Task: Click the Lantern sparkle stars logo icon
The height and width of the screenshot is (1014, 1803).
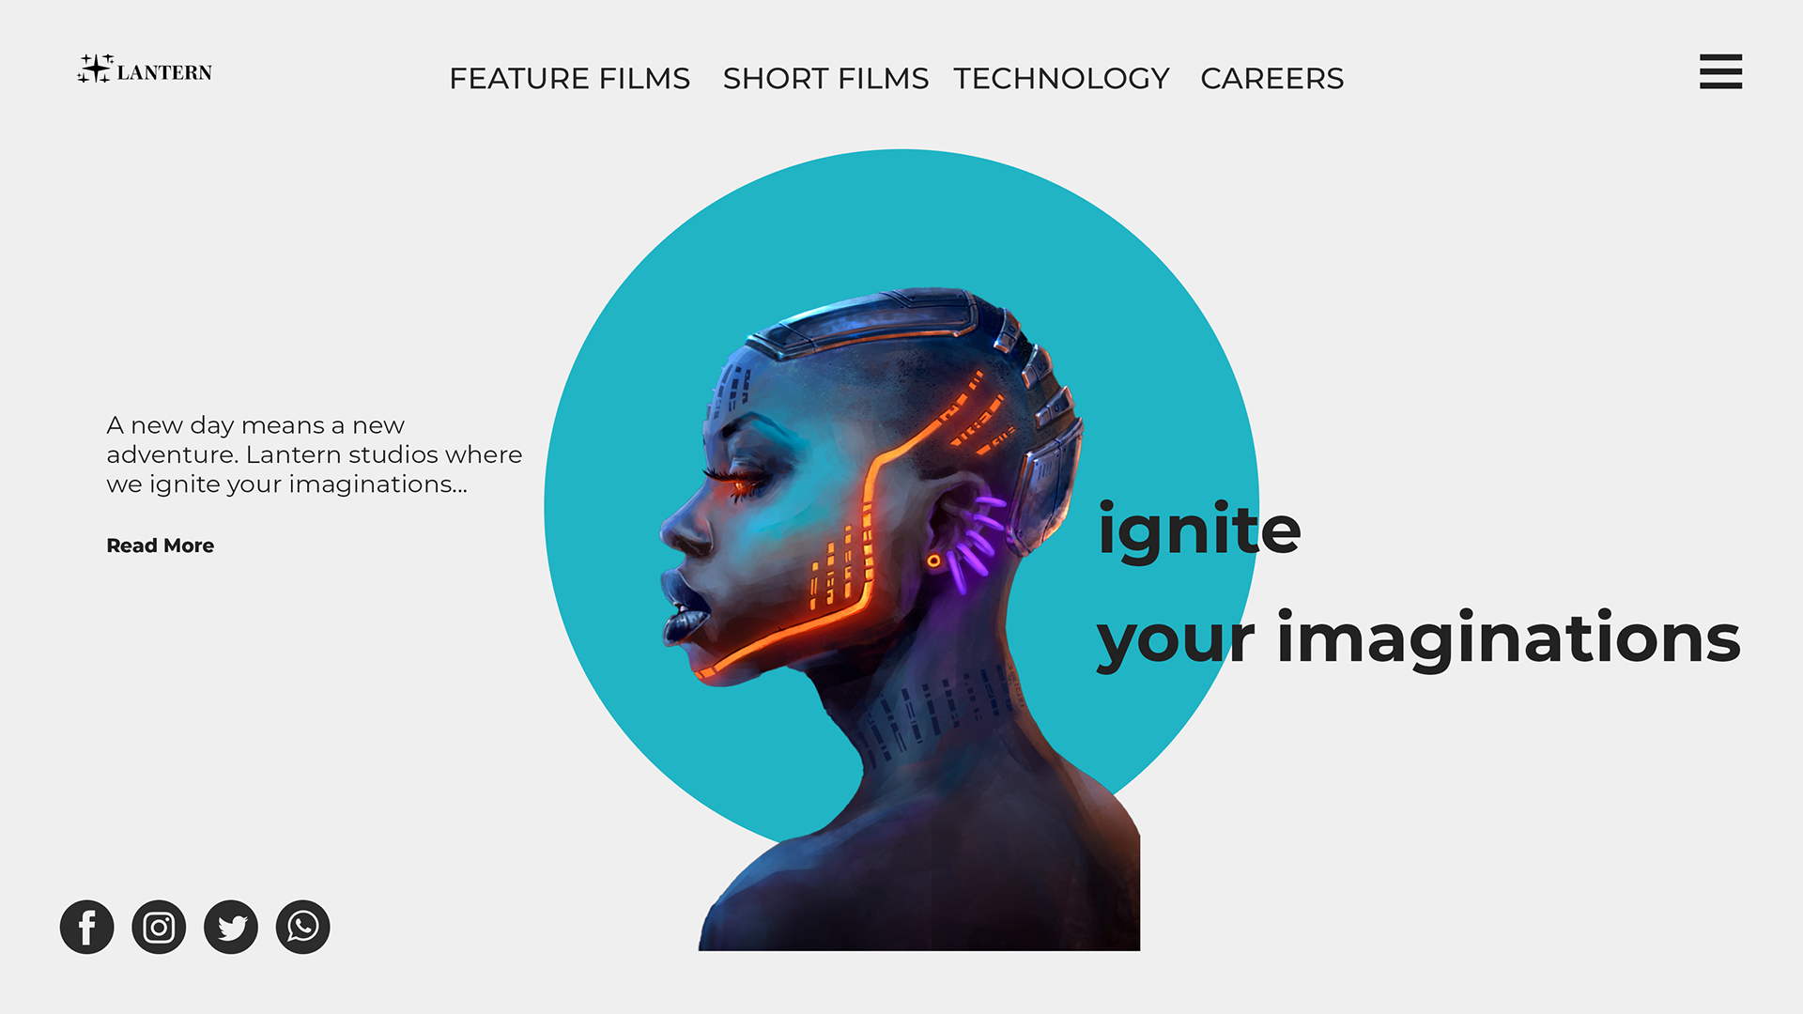Action: 95,69
